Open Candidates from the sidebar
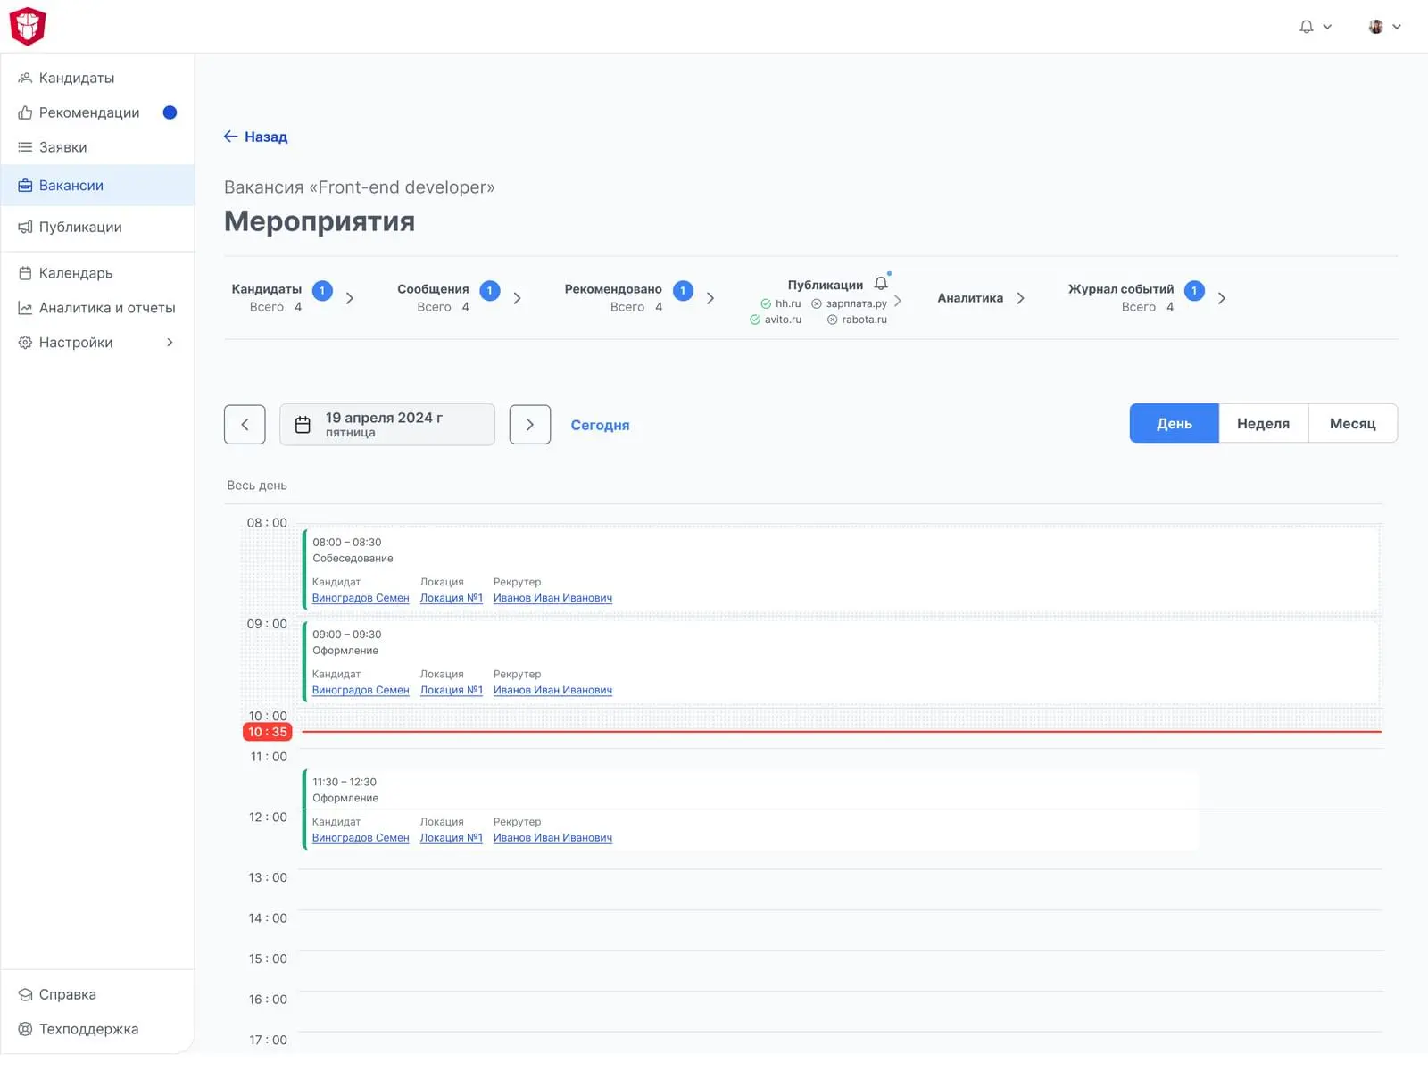The height and width of the screenshot is (1079, 1428). click(x=77, y=78)
